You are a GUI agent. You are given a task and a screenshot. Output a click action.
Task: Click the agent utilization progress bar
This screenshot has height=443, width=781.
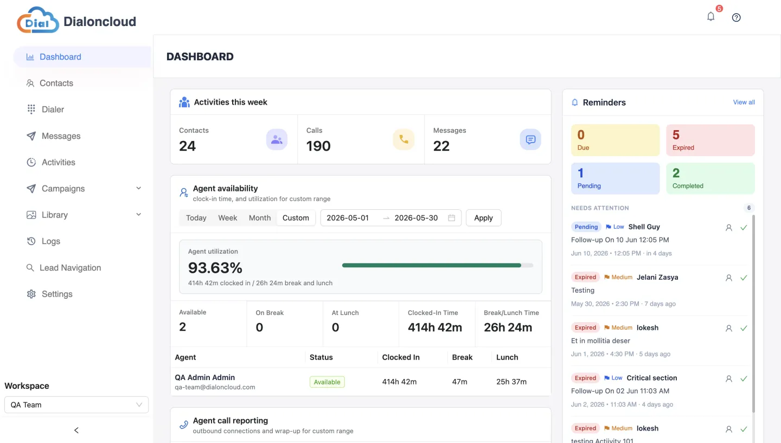tap(438, 265)
